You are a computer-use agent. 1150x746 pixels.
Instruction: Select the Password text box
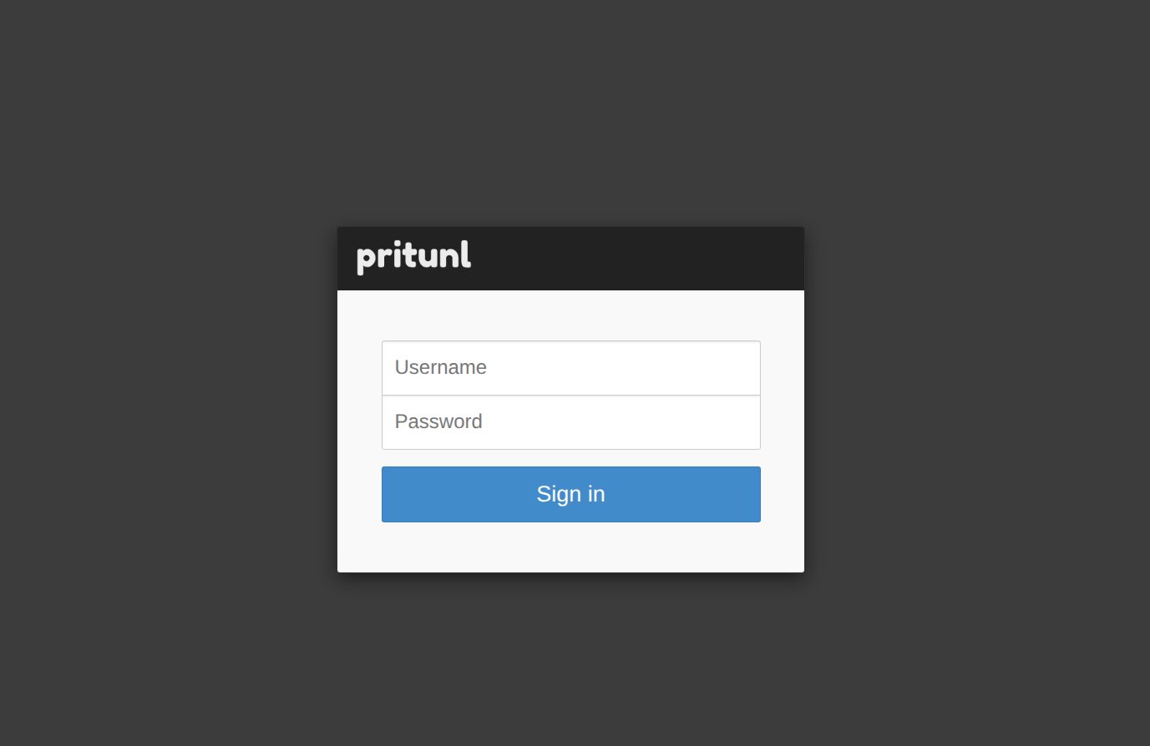(570, 422)
